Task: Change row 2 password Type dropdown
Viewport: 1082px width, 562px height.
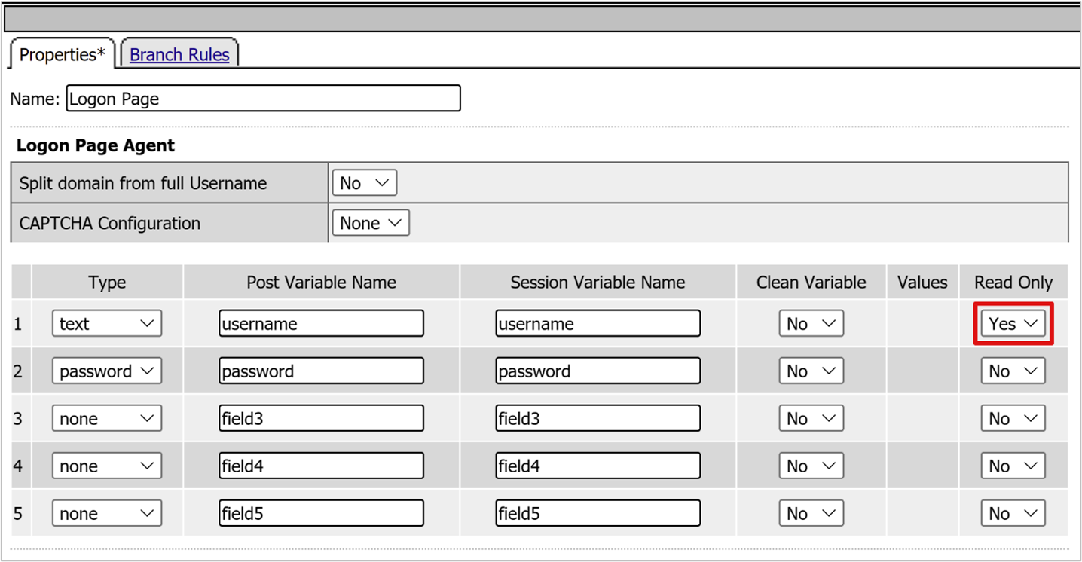Action: 107,371
